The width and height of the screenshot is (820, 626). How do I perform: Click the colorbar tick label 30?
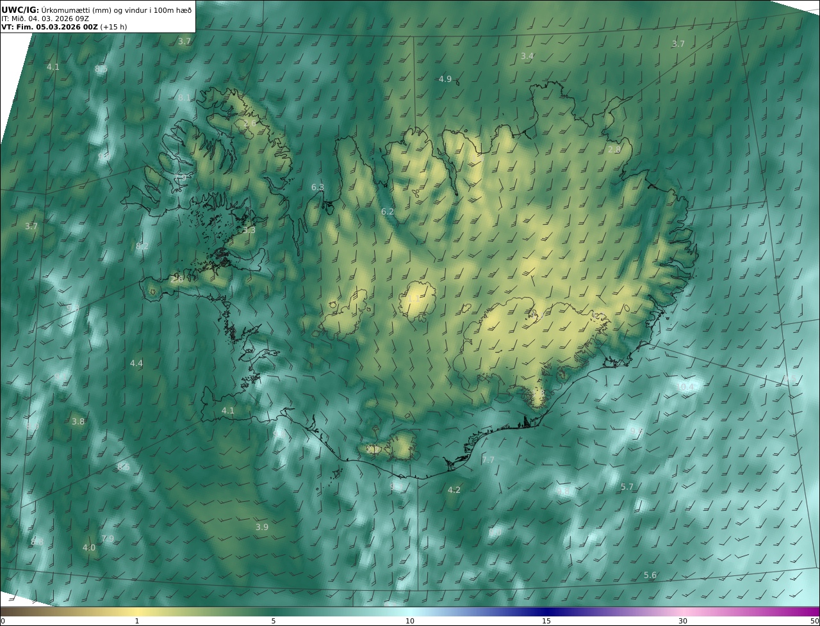pyautogui.click(x=683, y=622)
